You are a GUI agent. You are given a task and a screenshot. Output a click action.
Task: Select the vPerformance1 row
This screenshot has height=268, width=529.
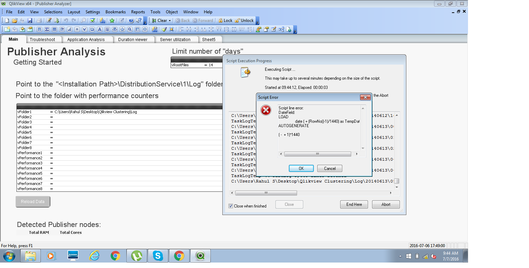(x=120, y=153)
